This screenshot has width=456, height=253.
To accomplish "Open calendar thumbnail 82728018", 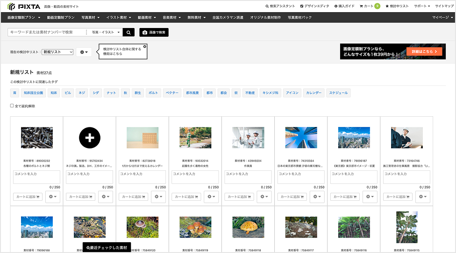I will [142, 138].
